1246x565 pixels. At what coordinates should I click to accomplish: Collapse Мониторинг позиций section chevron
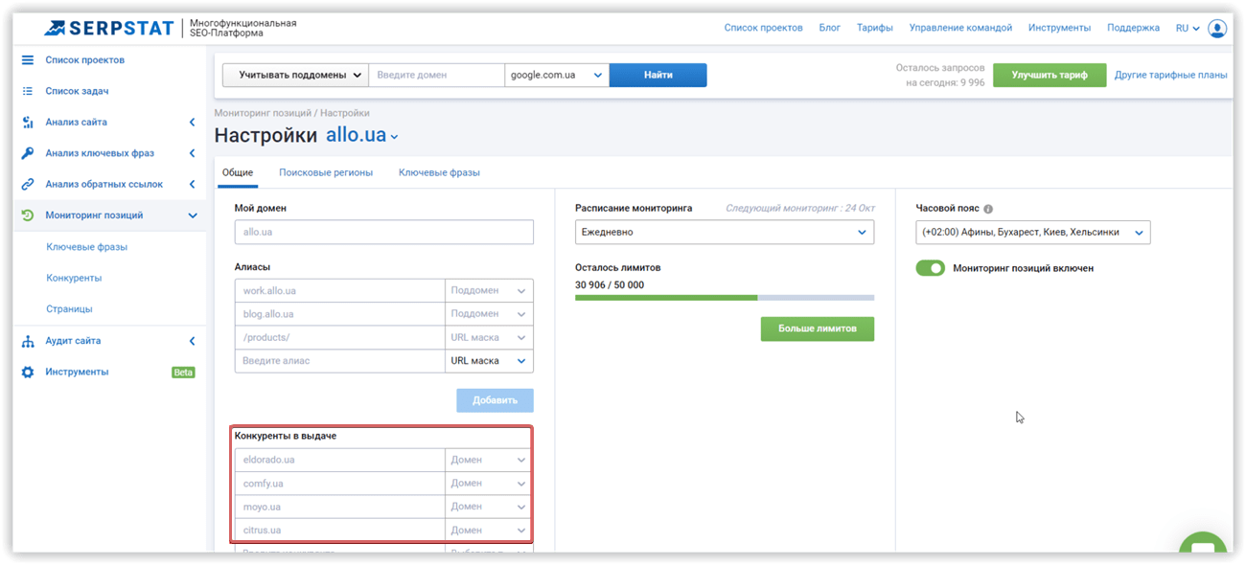(x=193, y=215)
